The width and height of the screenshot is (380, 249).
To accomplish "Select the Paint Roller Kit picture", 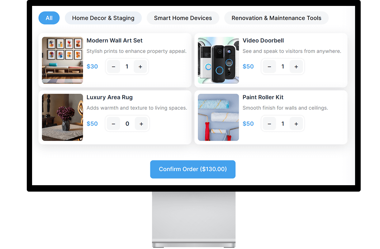I will click(x=218, y=117).
